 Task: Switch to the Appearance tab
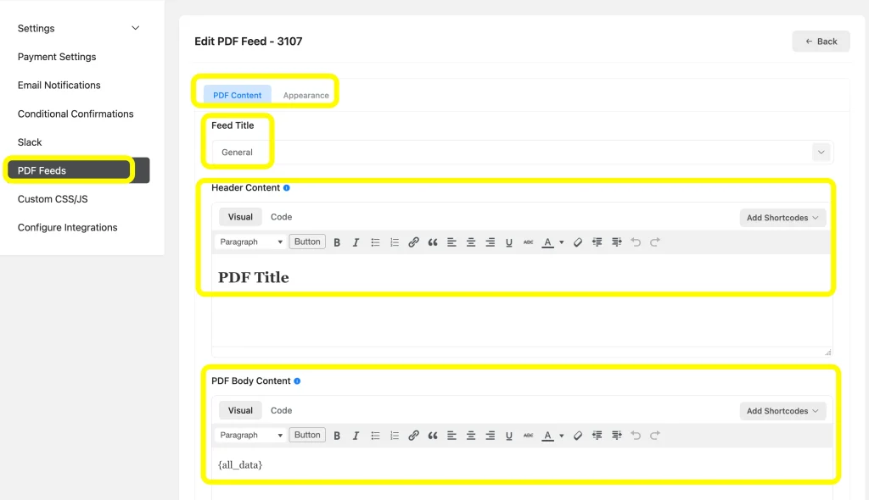point(306,95)
